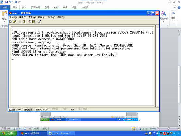Image resolution: width=181 pixels, height=136 pixels.
Task: Toggle 插入 insert mode in status bar
Action: [x=44, y=129]
